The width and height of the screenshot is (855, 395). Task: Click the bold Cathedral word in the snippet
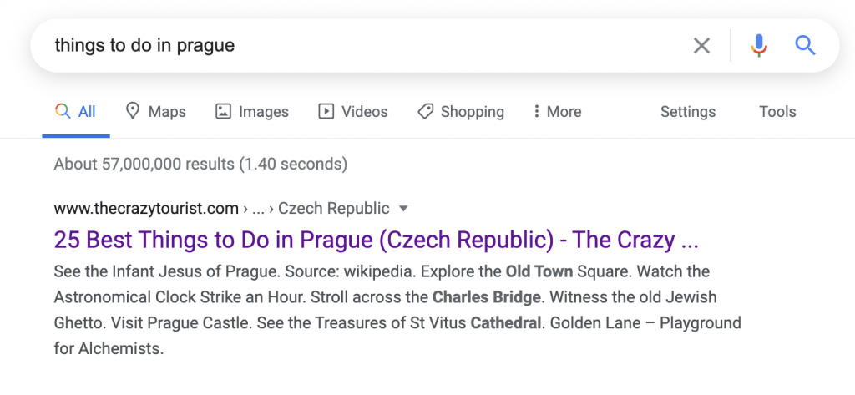point(506,323)
